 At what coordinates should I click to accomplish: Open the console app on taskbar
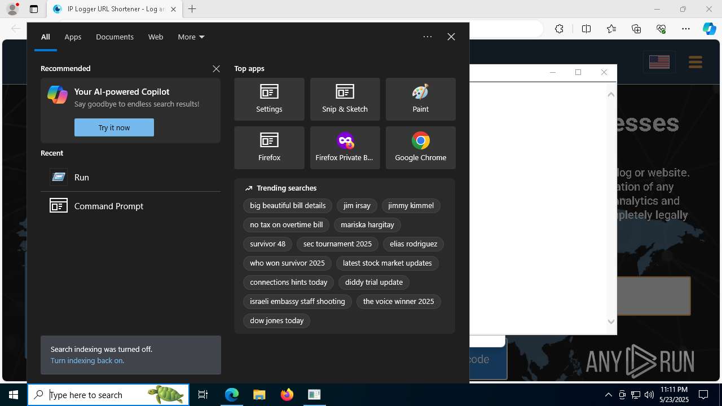(x=314, y=395)
